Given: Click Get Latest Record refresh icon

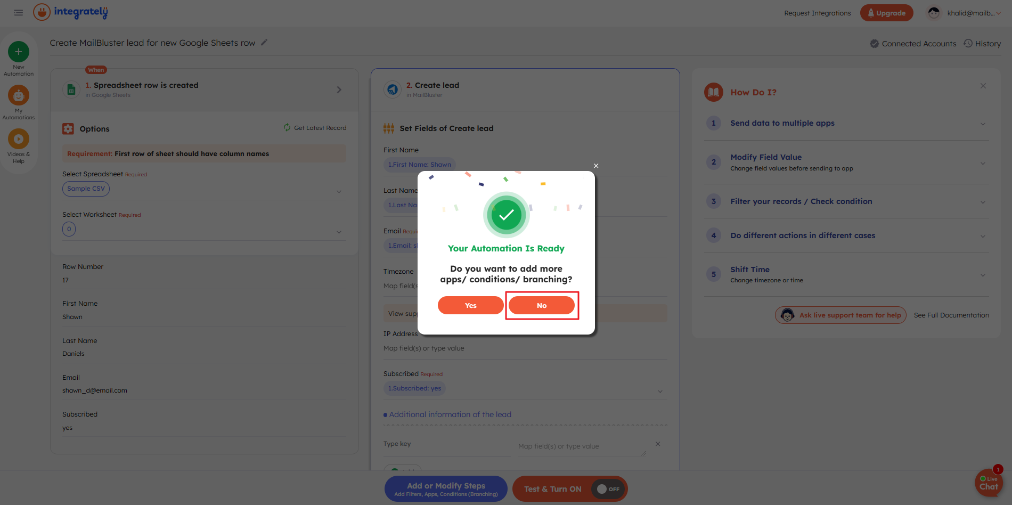Looking at the screenshot, I should click(x=287, y=128).
